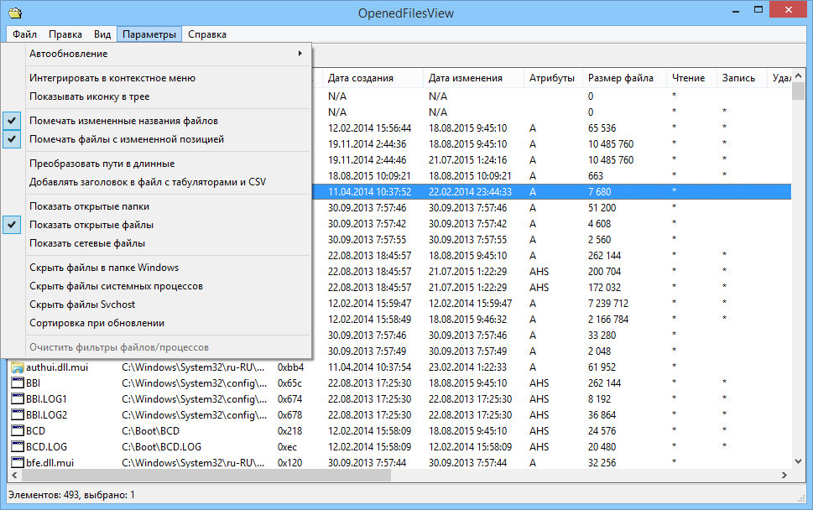Open the Вид menu
Screen dimensions: 813x510
tap(102, 34)
